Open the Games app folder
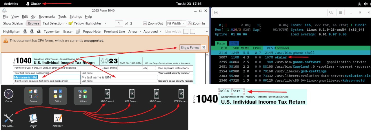The height and width of the screenshot is (131, 371). [33, 96]
